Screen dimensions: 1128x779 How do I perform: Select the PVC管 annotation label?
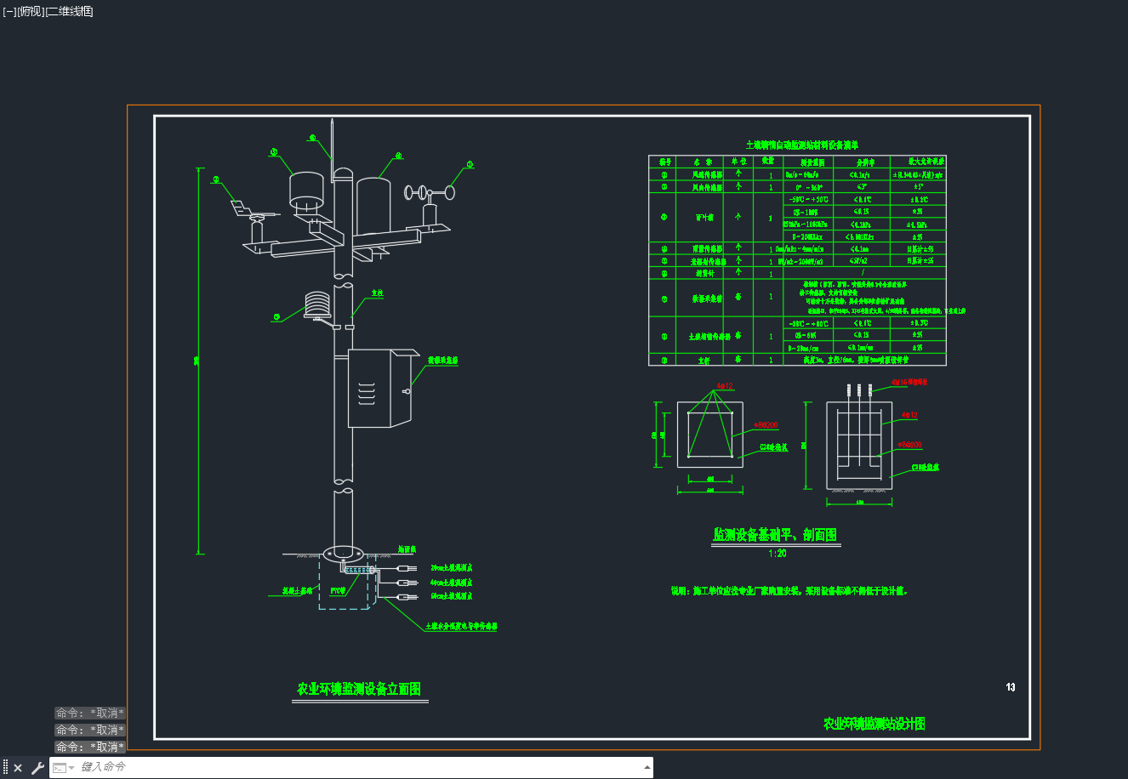tap(338, 591)
